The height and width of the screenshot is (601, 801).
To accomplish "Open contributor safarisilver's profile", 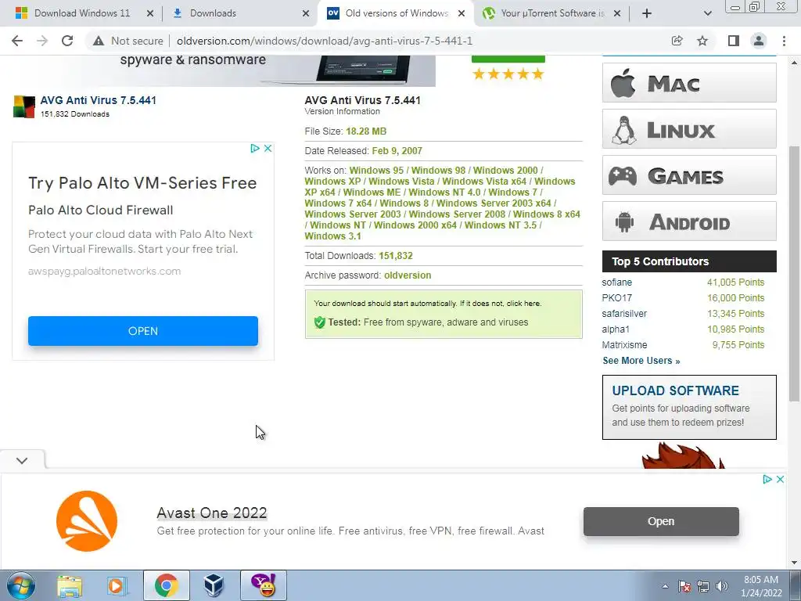I will point(624,314).
